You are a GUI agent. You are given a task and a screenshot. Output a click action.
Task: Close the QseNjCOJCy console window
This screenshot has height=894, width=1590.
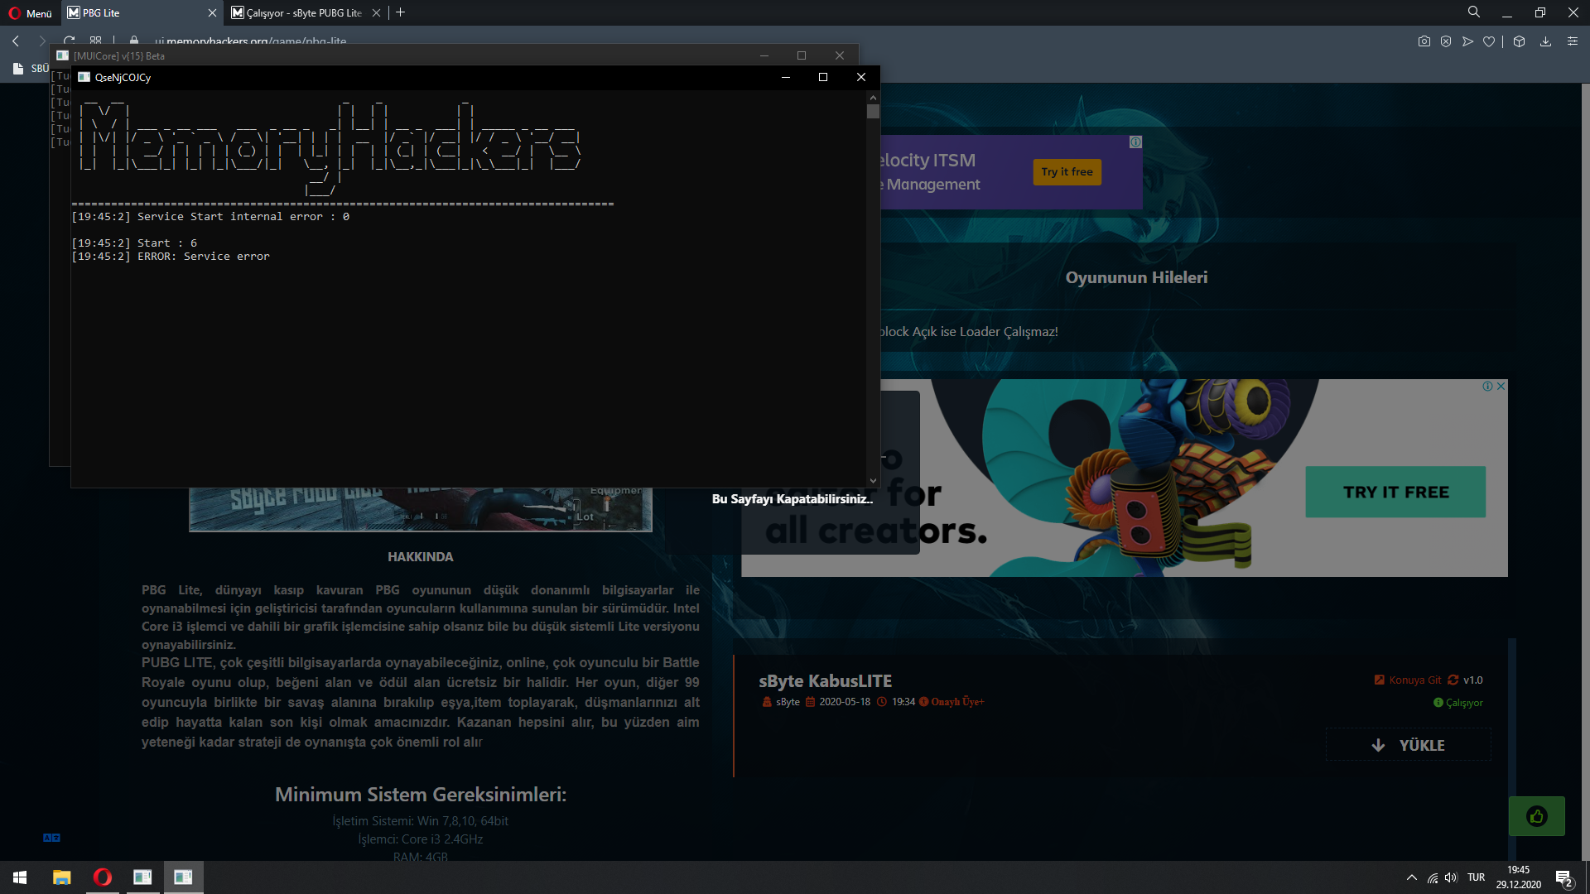click(861, 77)
